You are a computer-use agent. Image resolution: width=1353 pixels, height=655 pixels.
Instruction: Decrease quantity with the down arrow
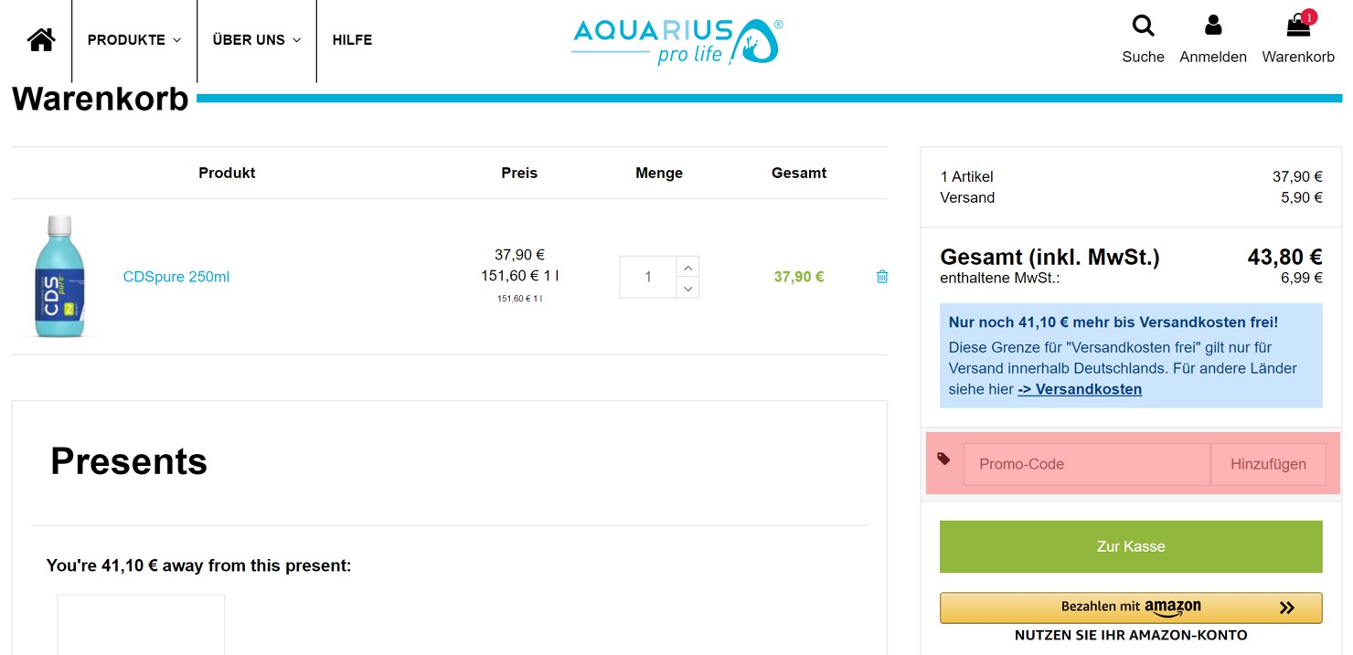pos(688,288)
